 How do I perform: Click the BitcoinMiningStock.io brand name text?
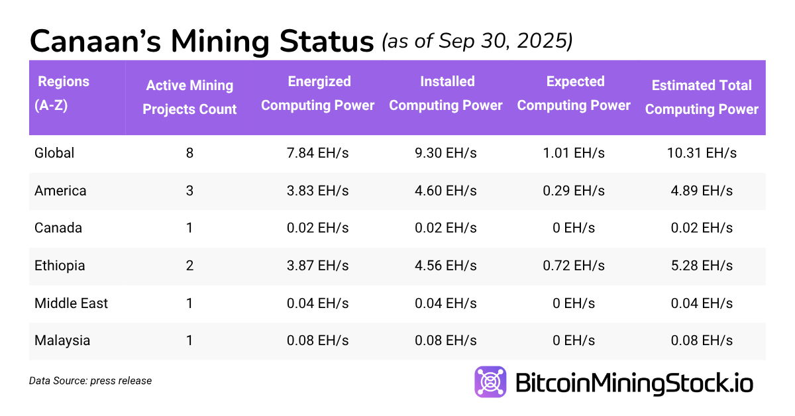coord(633,383)
